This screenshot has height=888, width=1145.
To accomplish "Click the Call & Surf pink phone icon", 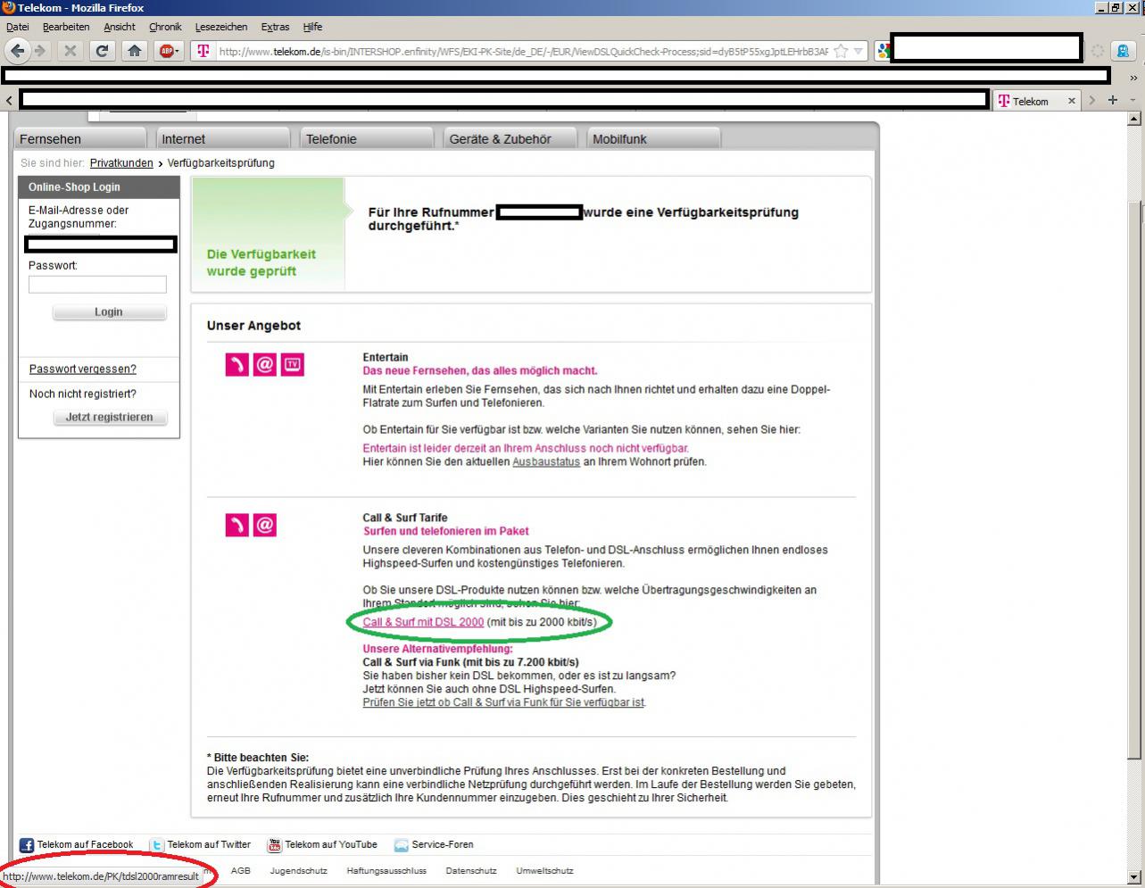I will [x=236, y=525].
